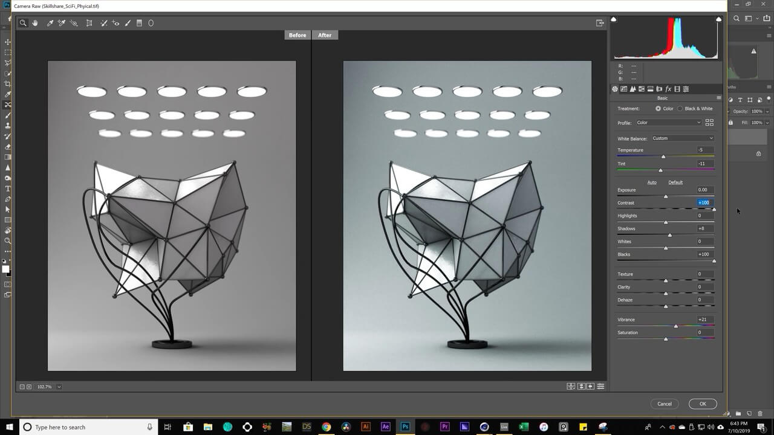Viewport: 774px width, 435px height.
Task: Expand the zoom level dropdown
Action: 59,387
